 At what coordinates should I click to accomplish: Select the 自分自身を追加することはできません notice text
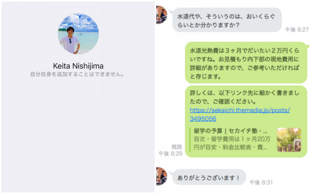coord(77,74)
